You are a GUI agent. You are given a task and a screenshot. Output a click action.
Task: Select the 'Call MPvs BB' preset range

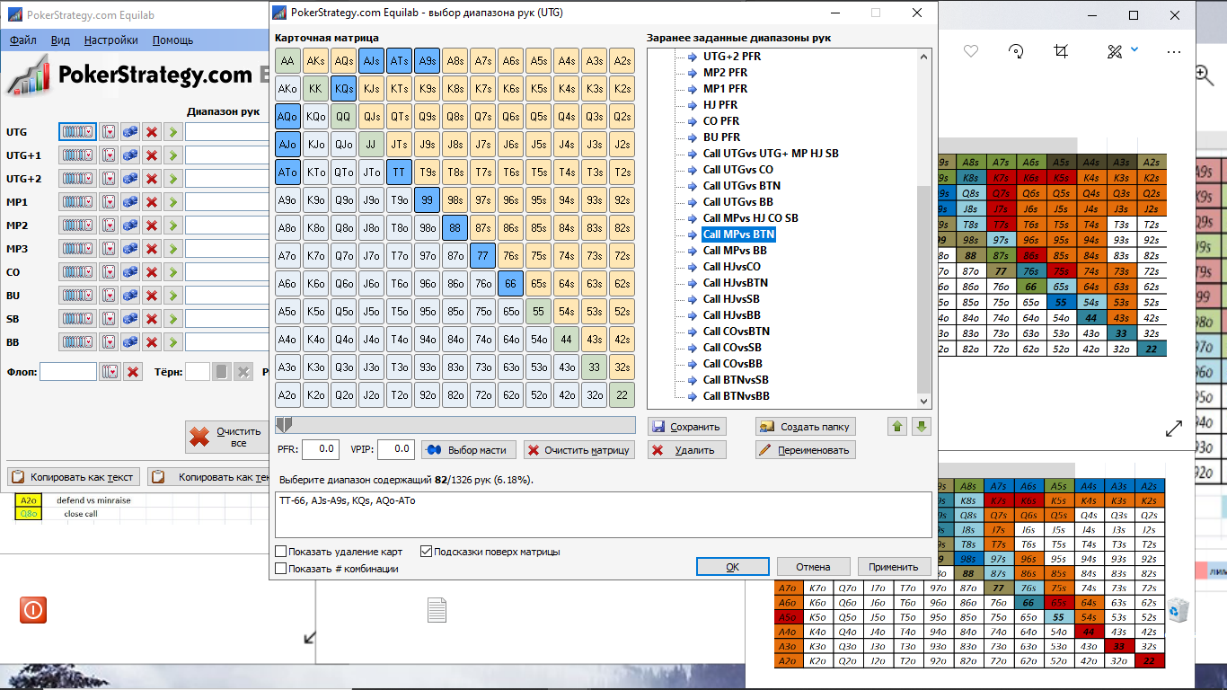coord(735,251)
